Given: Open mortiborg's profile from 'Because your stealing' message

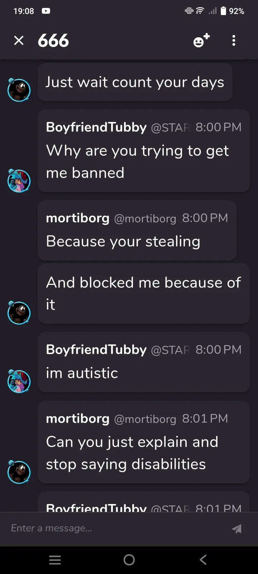Looking at the screenshot, I should click(77, 218).
